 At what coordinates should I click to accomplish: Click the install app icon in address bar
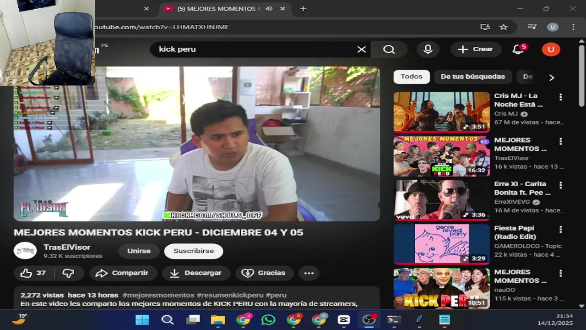485,27
